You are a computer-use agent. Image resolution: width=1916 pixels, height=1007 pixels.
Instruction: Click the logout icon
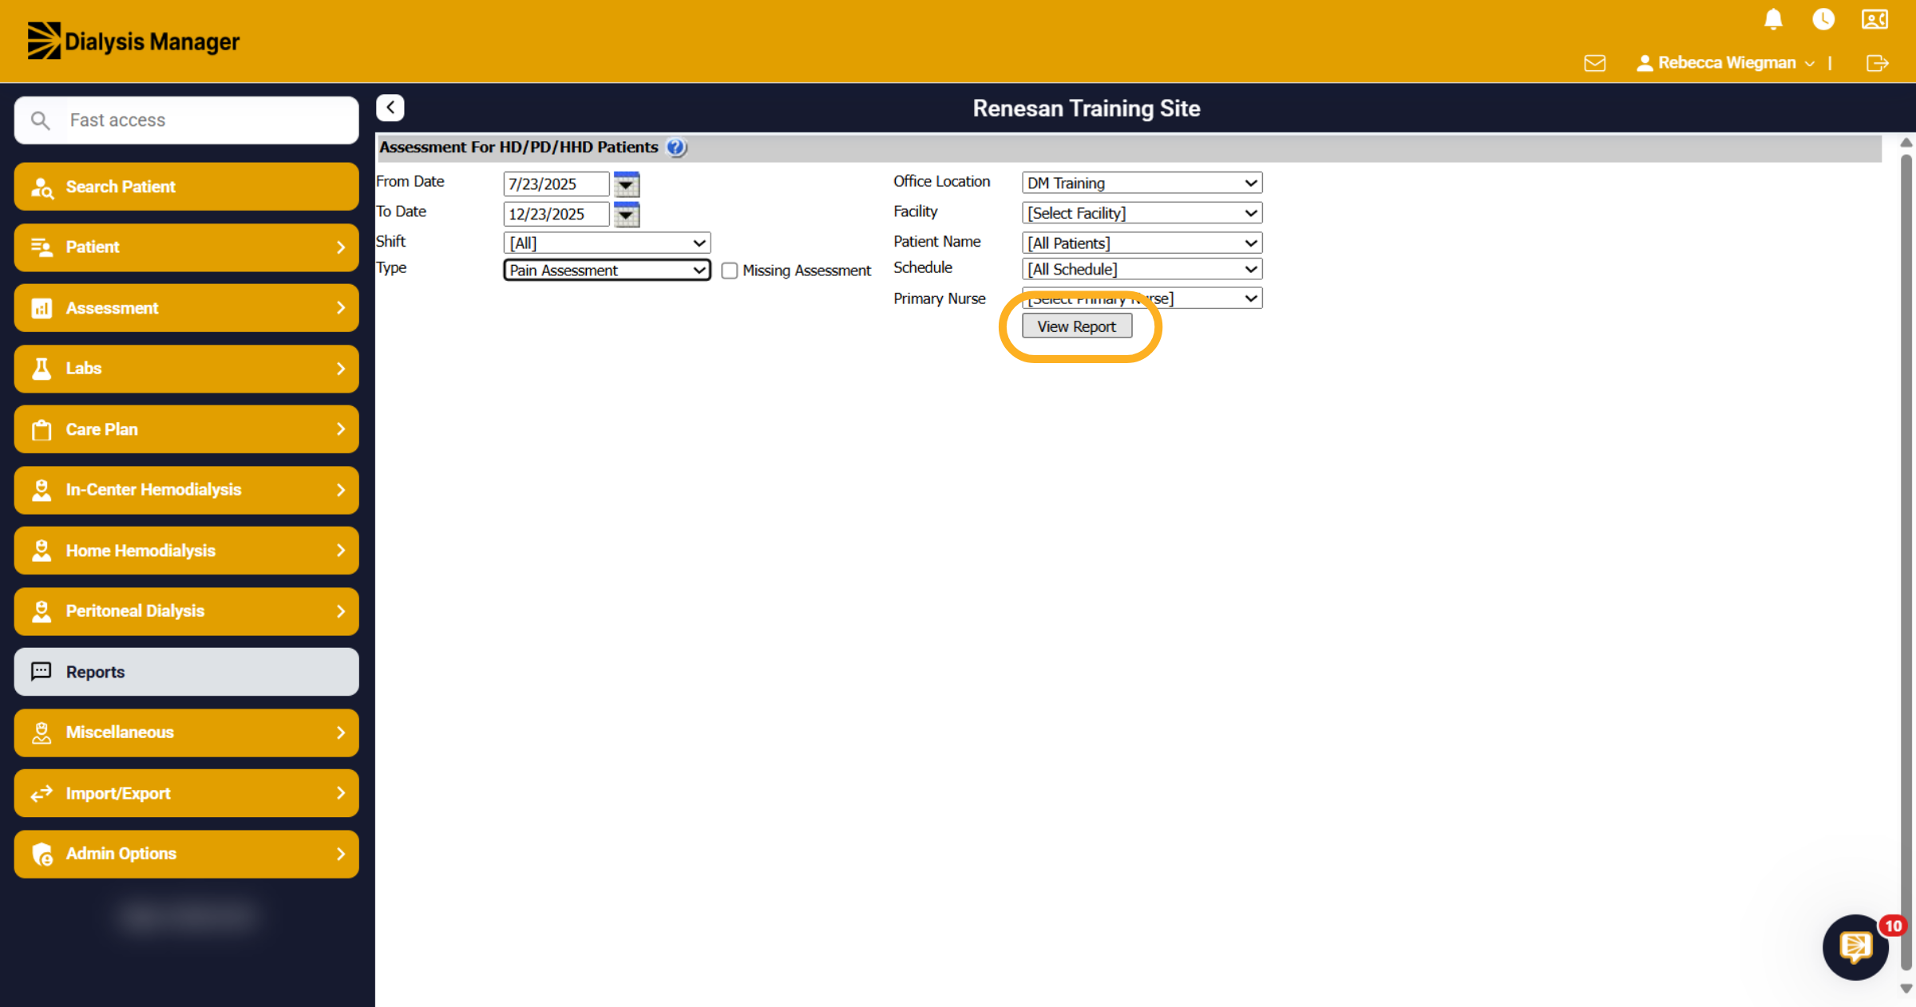click(x=1877, y=63)
